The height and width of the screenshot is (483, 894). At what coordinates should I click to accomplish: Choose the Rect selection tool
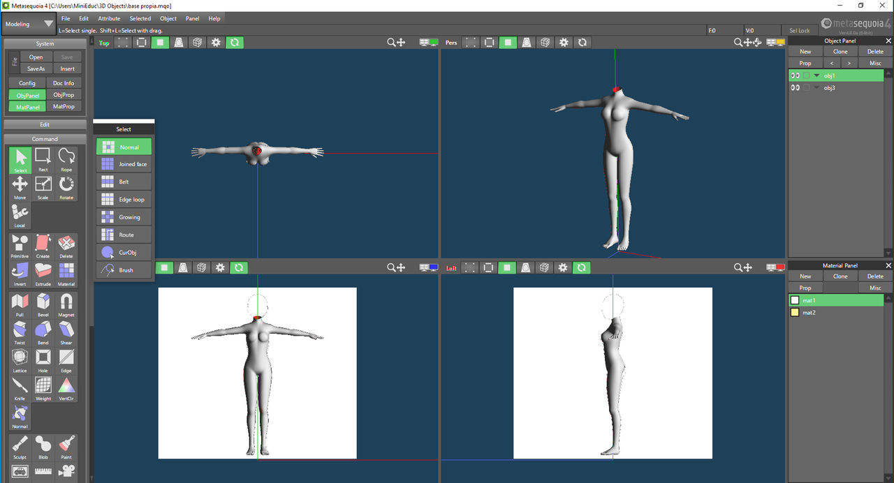pyautogui.click(x=43, y=160)
